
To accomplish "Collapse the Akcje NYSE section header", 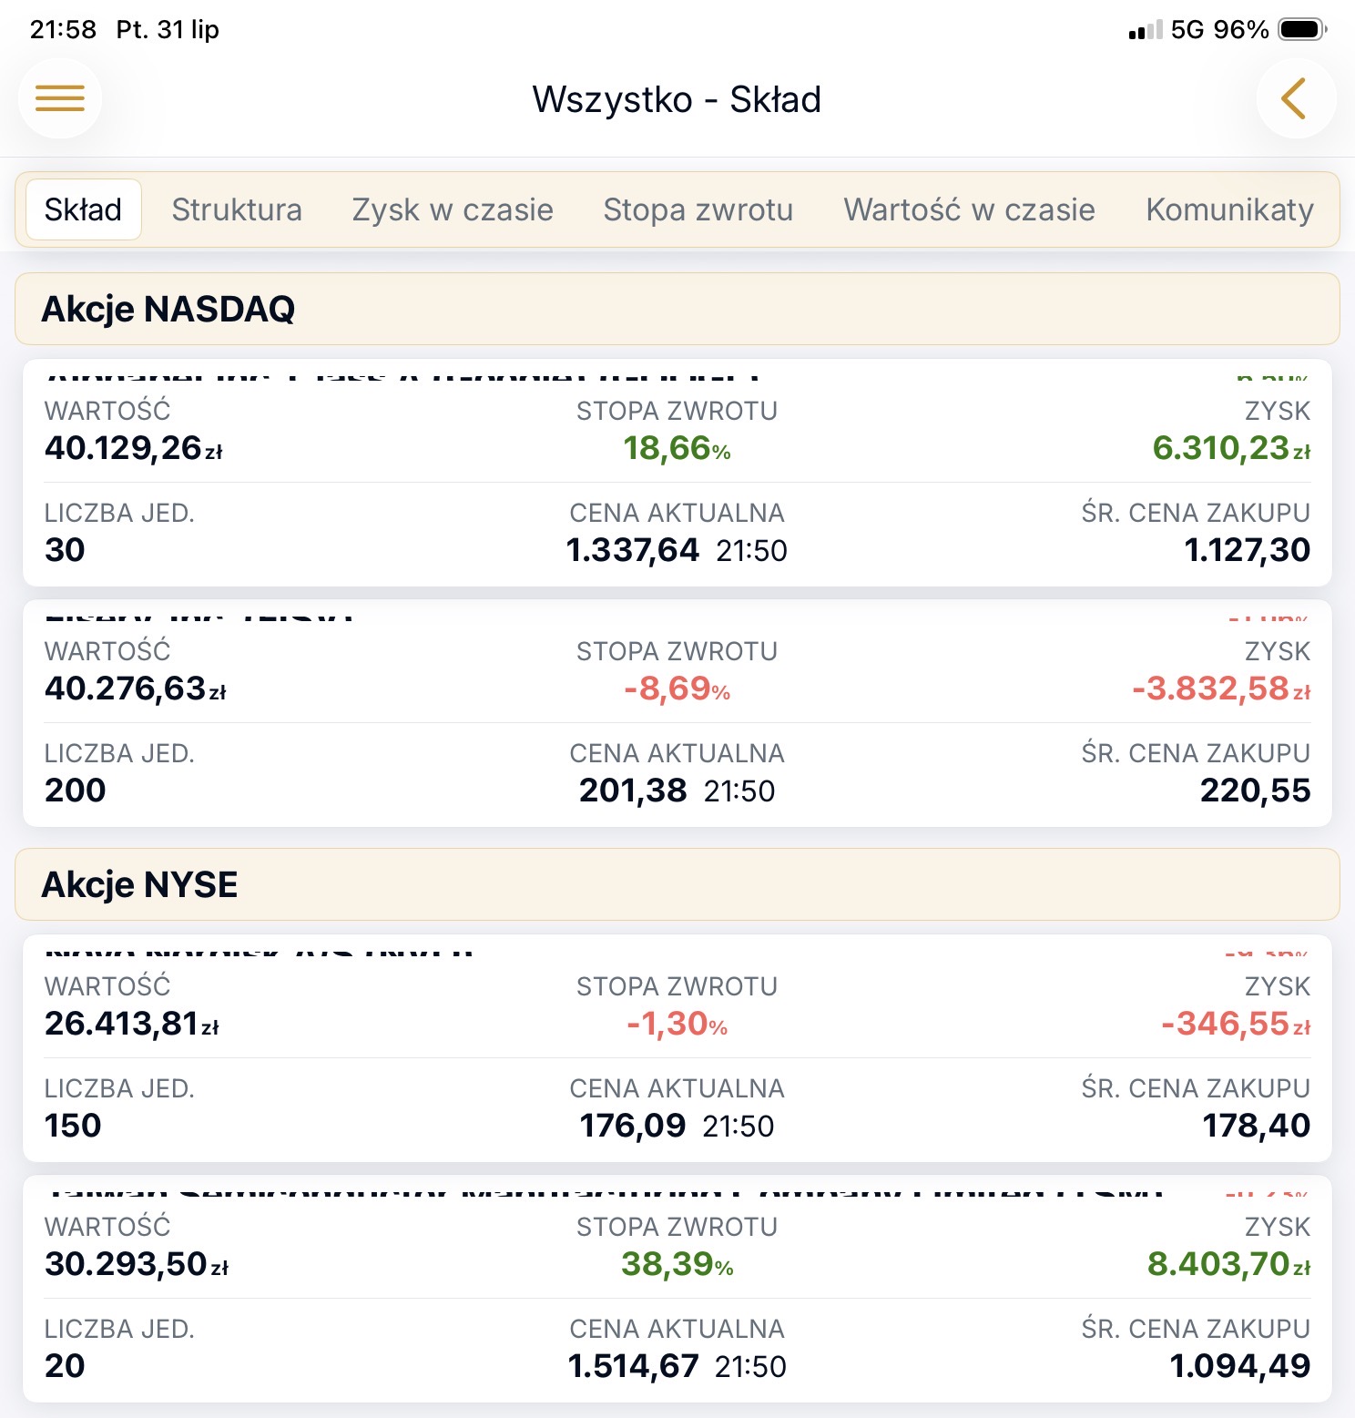I will (x=677, y=884).
